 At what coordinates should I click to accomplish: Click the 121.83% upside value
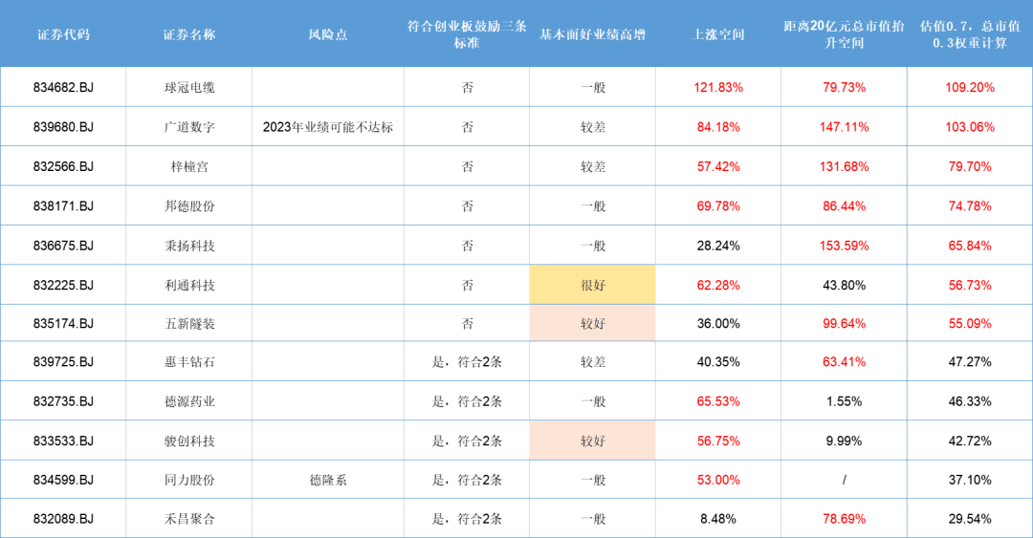pyautogui.click(x=717, y=87)
